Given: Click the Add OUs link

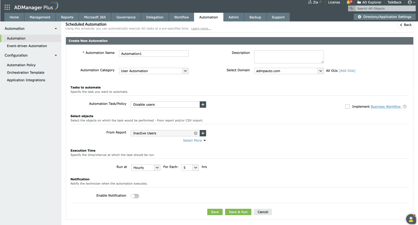Looking at the screenshot, I should 347,71.
